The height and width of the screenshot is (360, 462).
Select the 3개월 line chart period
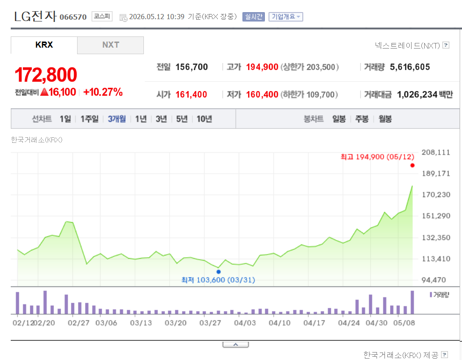(x=117, y=119)
